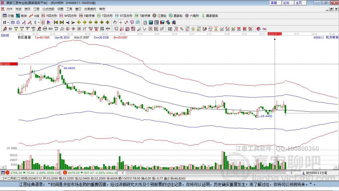This screenshot has height=191, width=339.
Task: Launch the 江恩轮 Gann wheel
Action: [x=160, y=16]
